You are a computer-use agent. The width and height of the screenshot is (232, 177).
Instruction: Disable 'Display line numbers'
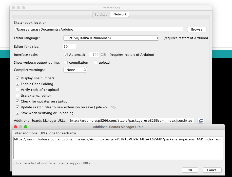pos(17,78)
